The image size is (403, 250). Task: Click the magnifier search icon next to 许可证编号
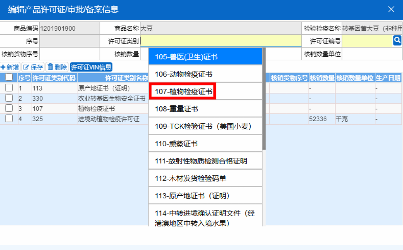397,40
